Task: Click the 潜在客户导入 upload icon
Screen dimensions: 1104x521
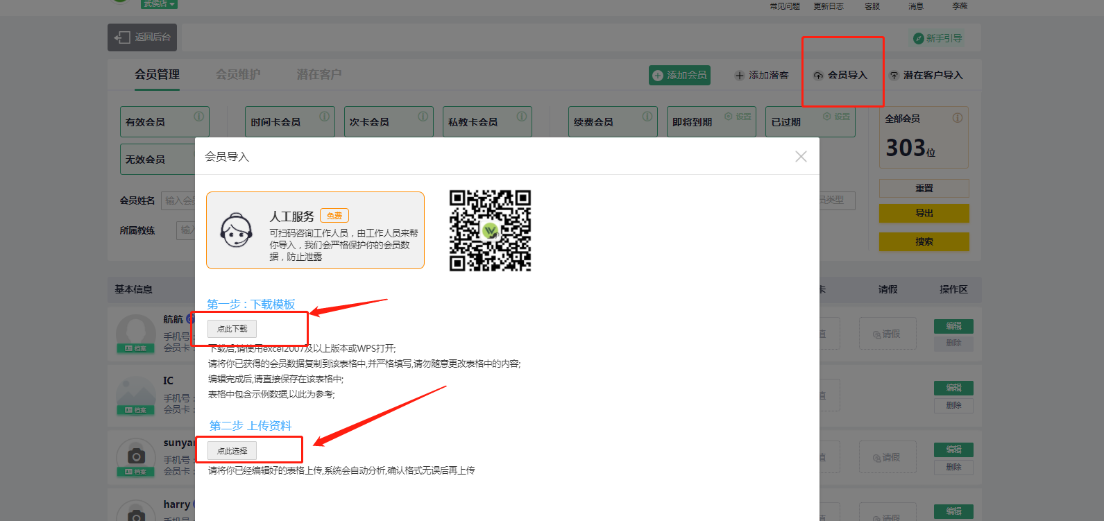Action: click(x=894, y=76)
